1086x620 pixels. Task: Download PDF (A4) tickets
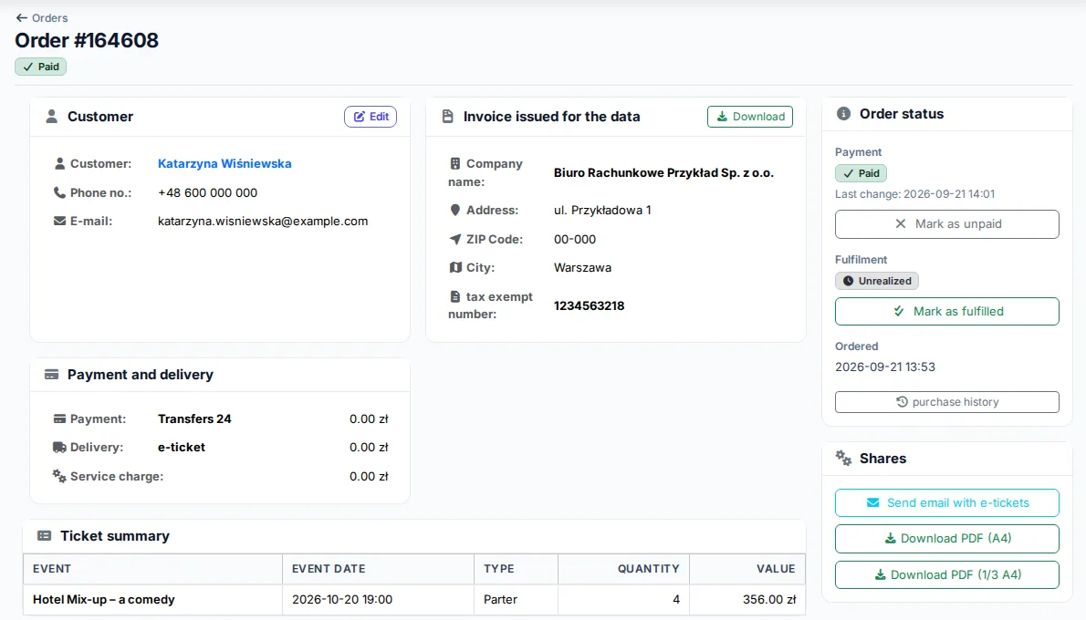946,538
